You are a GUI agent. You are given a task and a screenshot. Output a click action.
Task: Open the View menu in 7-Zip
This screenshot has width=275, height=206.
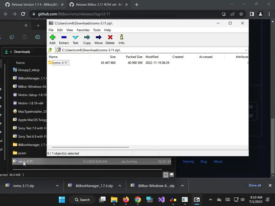[70, 30]
